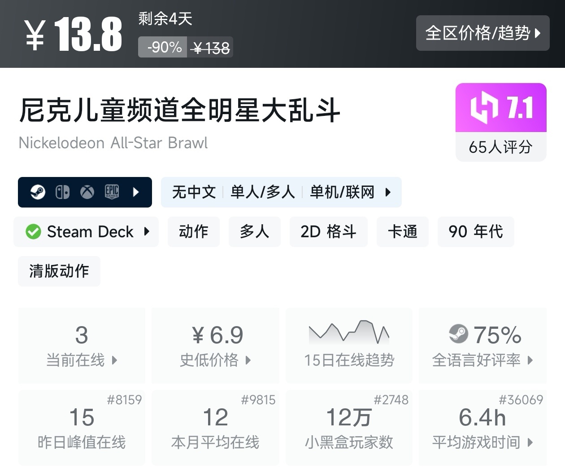Expand Steam Deck compatibility details arrow
Image resolution: width=565 pixels, height=473 pixels.
click(147, 232)
